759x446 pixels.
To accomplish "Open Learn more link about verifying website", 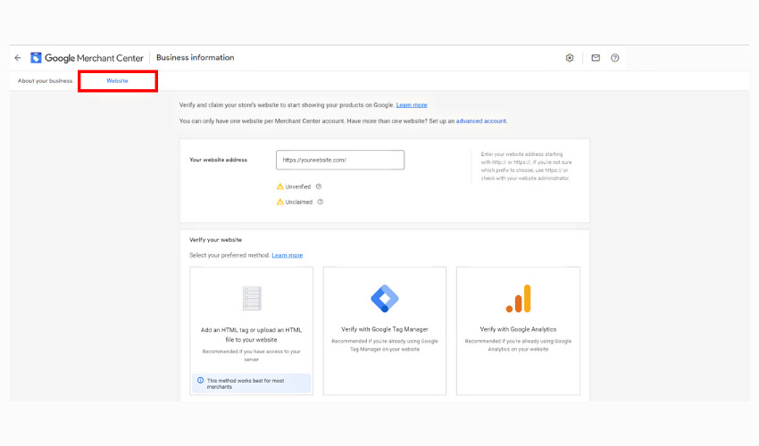I will point(412,105).
